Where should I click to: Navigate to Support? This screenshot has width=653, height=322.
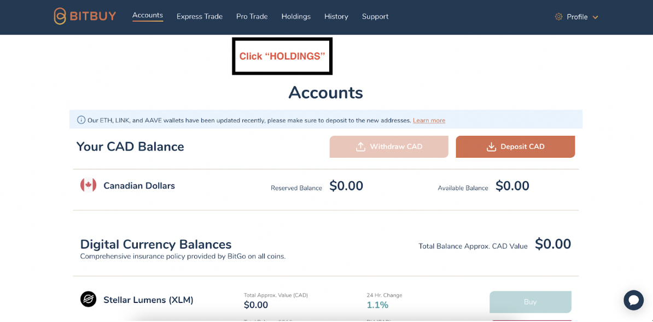(375, 16)
